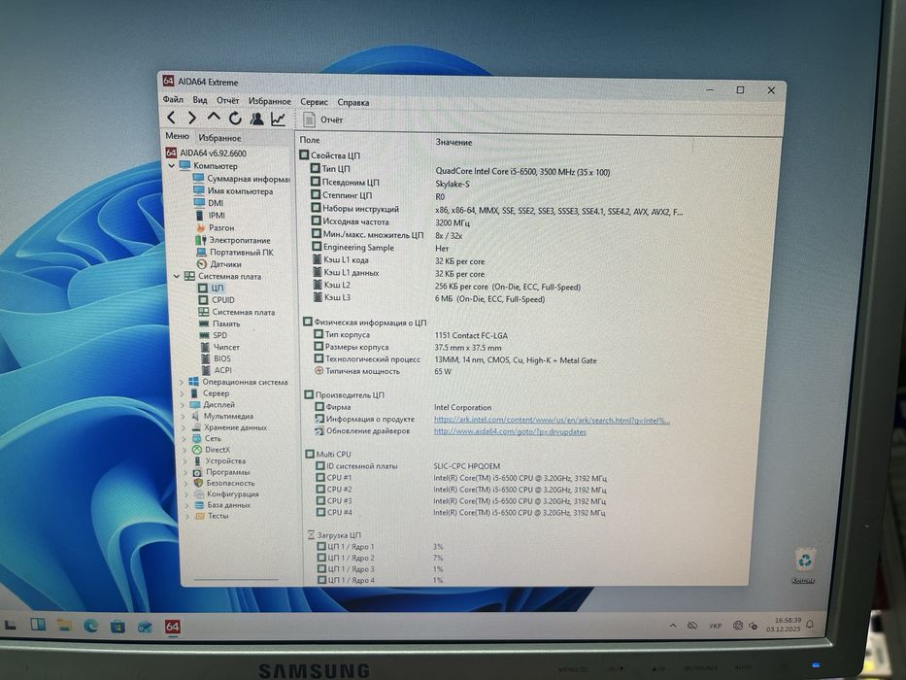Go back with the left arrow toolbar icon

pos(171,118)
